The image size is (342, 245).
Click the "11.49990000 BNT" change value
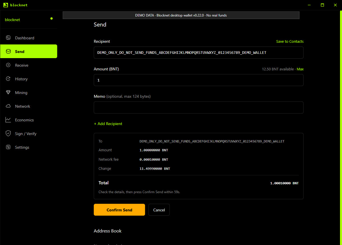click(x=155, y=169)
